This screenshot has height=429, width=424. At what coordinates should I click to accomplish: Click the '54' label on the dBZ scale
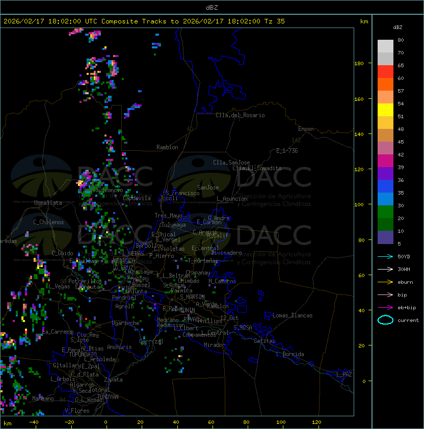pyautogui.click(x=401, y=104)
